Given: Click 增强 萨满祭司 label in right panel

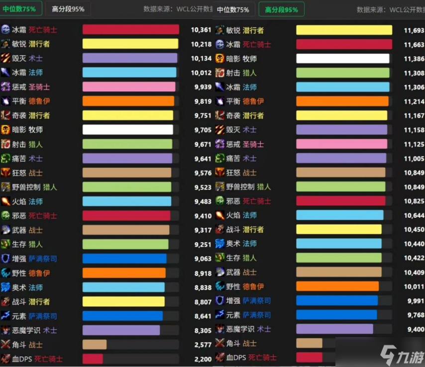Looking at the screenshot, I should (x=248, y=301).
